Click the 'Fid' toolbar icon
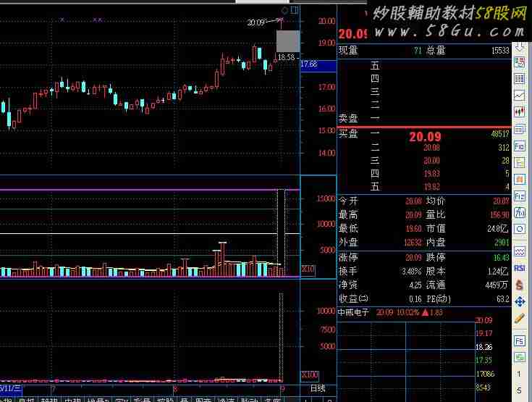This screenshot has height=402, width=532. pyautogui.click(x=520, y=146)
